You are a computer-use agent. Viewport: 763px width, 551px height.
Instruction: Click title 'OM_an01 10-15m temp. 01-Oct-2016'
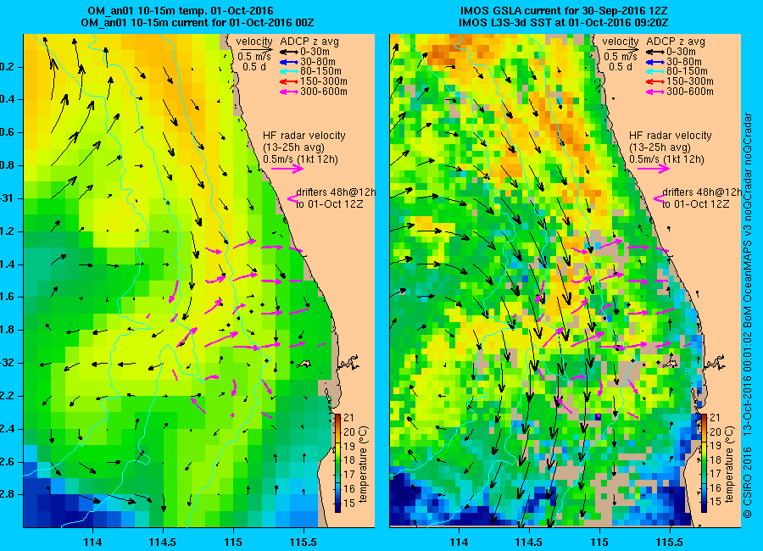(181, 11)
